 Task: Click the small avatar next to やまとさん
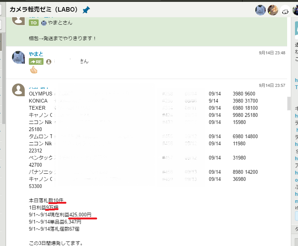pos(44,23)
